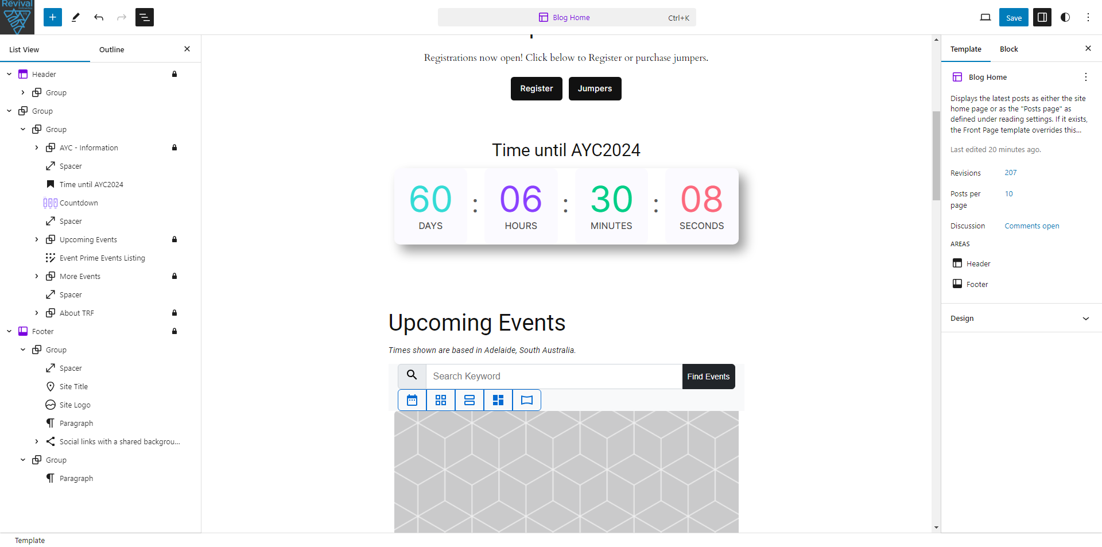Select the edit pencil tool

click(76, 17)
